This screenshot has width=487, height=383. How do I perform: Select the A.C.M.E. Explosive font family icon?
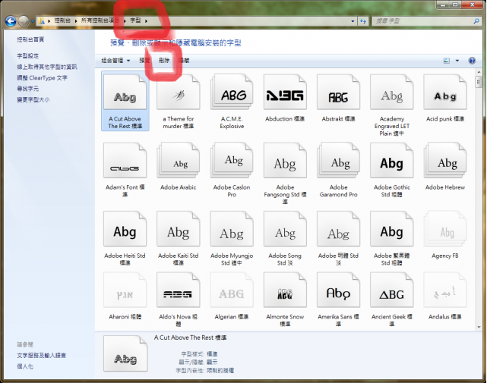tap(232, 92)
